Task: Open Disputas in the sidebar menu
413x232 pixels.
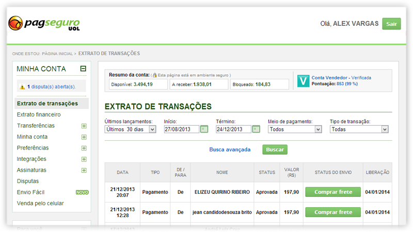Action: tap(28, 181)
